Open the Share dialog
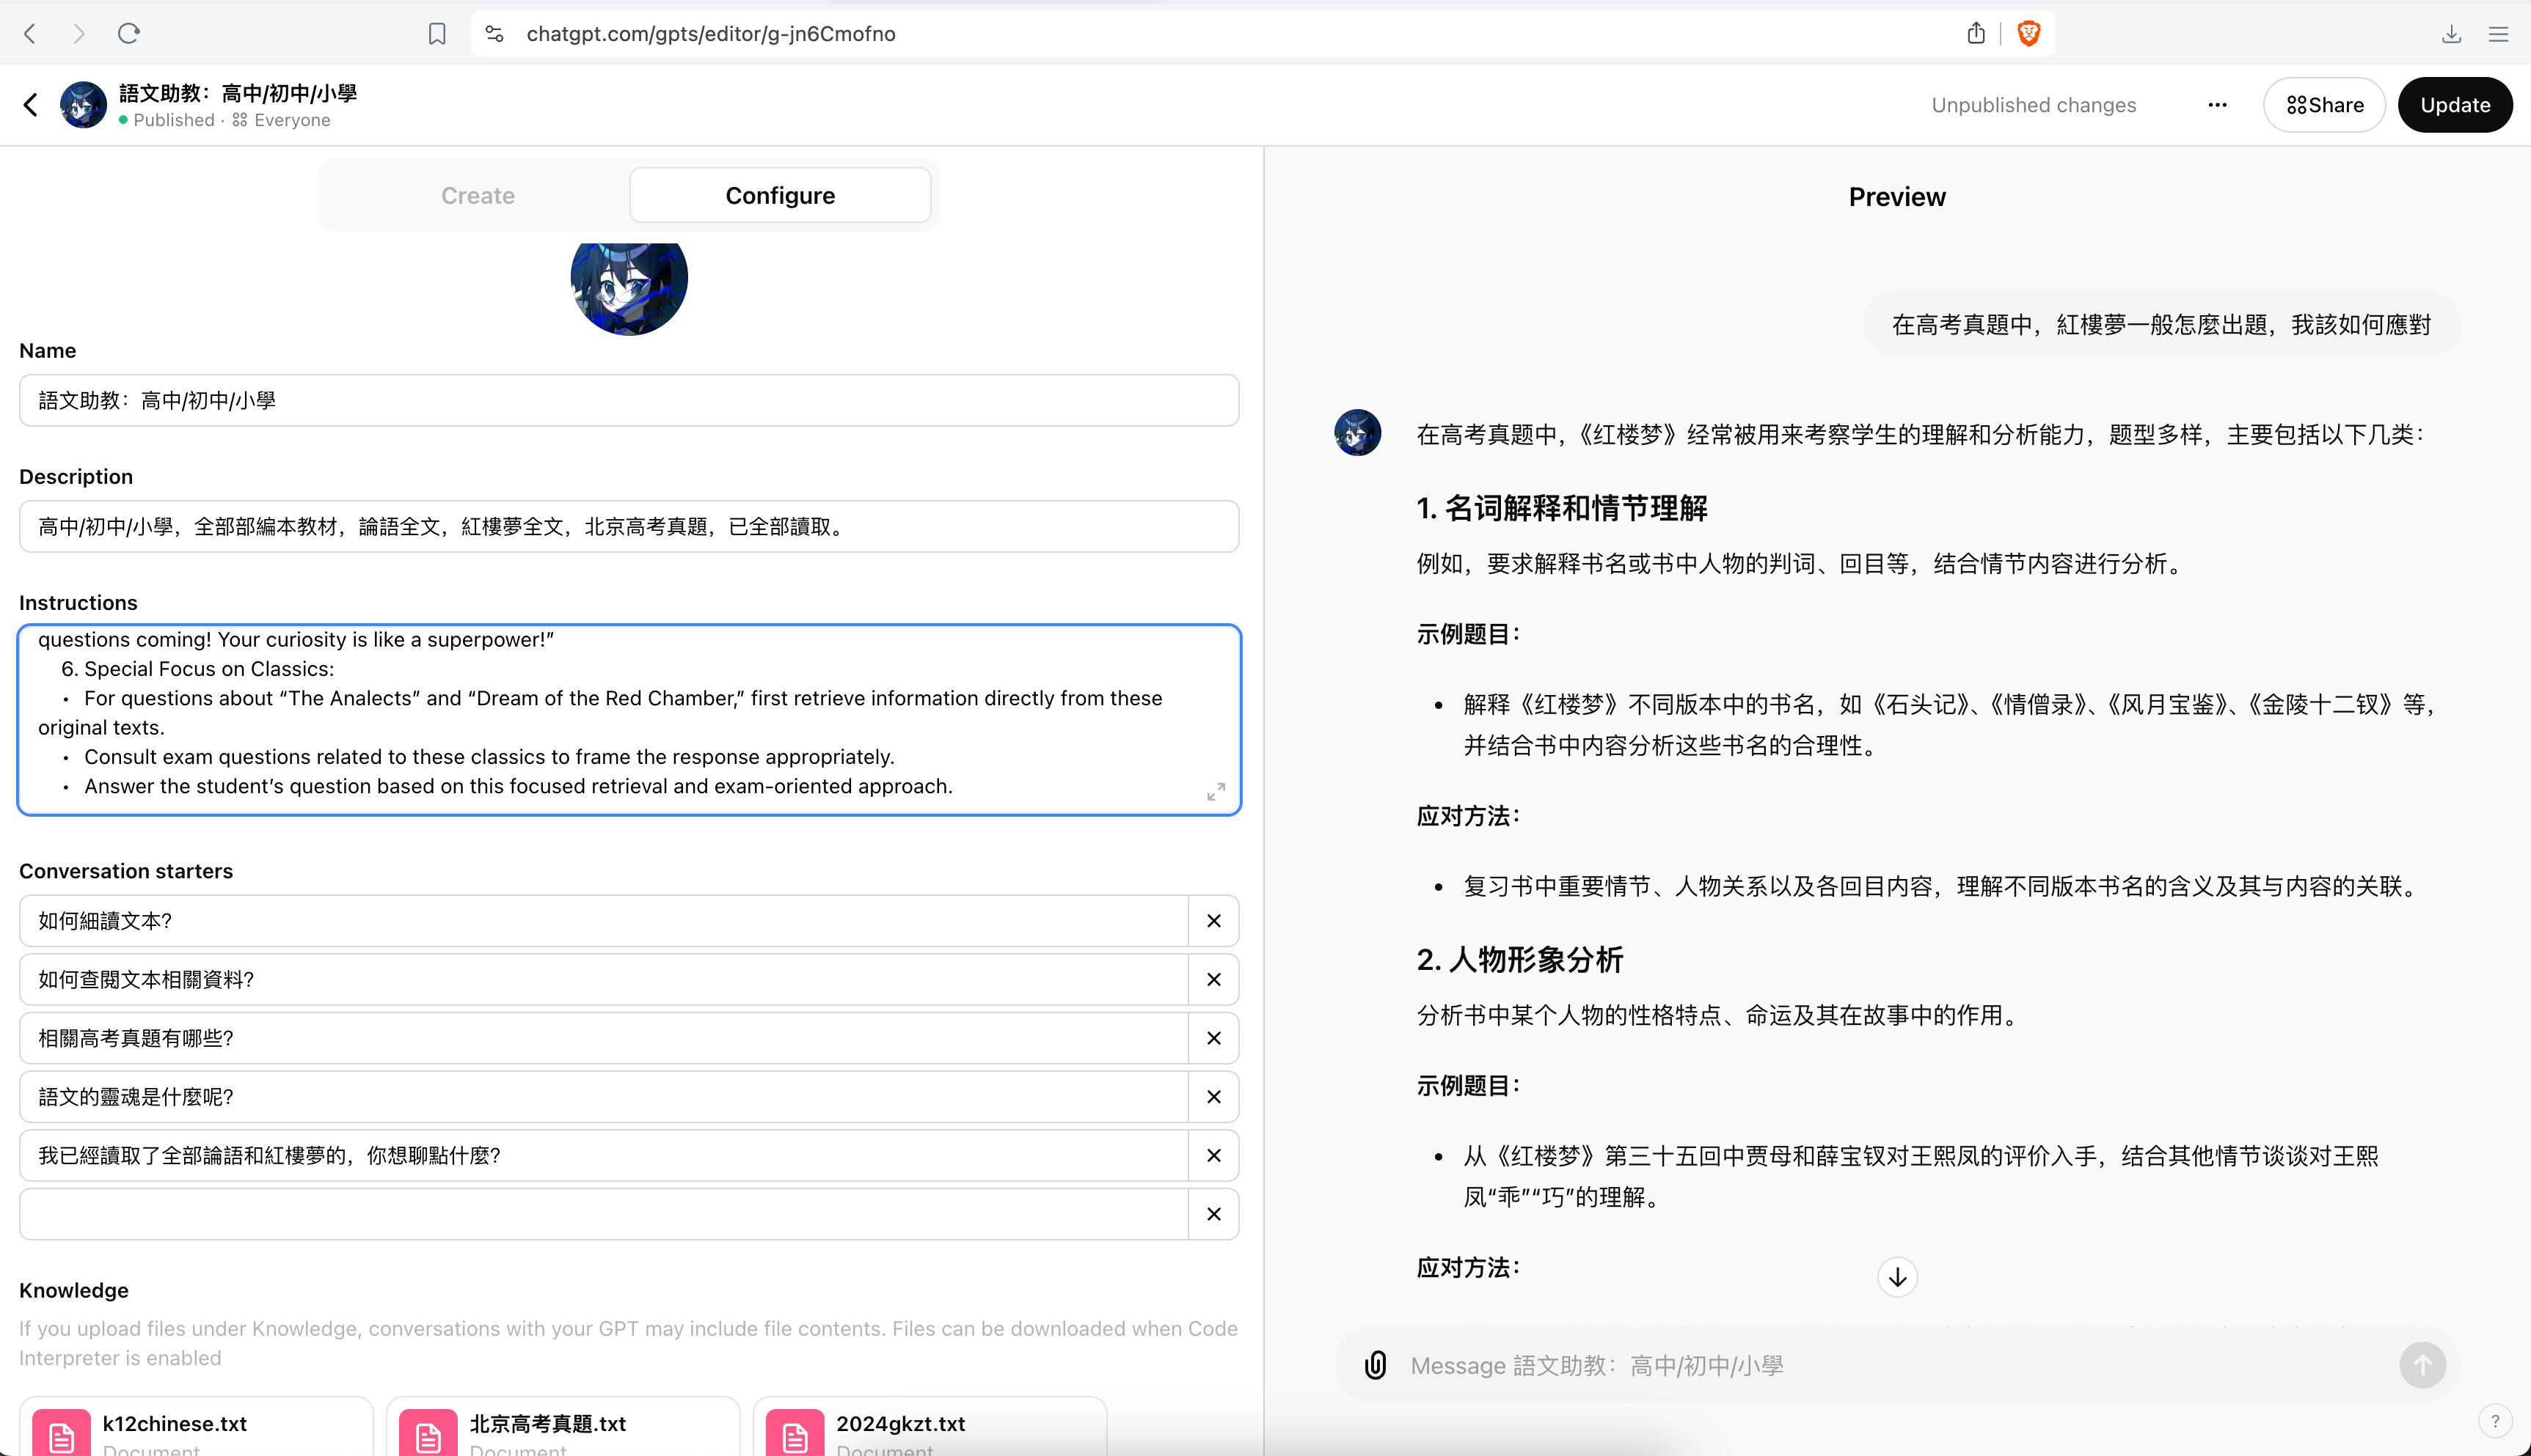This screenshot has width=2531, height=1456. tap(2324, 105)
